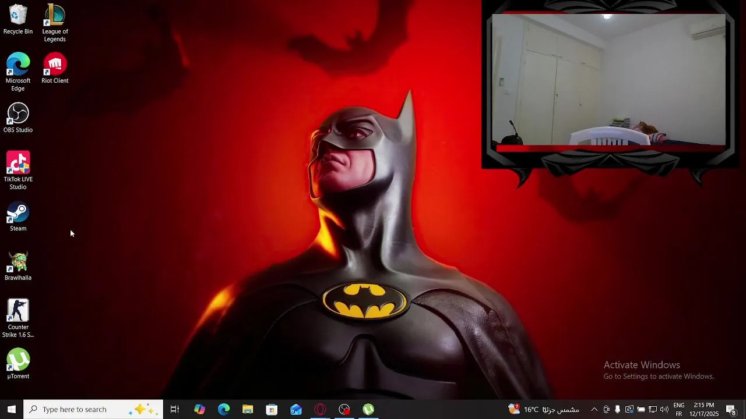Select the League of Legends desktop shortcut

click(x=55, y=23)
